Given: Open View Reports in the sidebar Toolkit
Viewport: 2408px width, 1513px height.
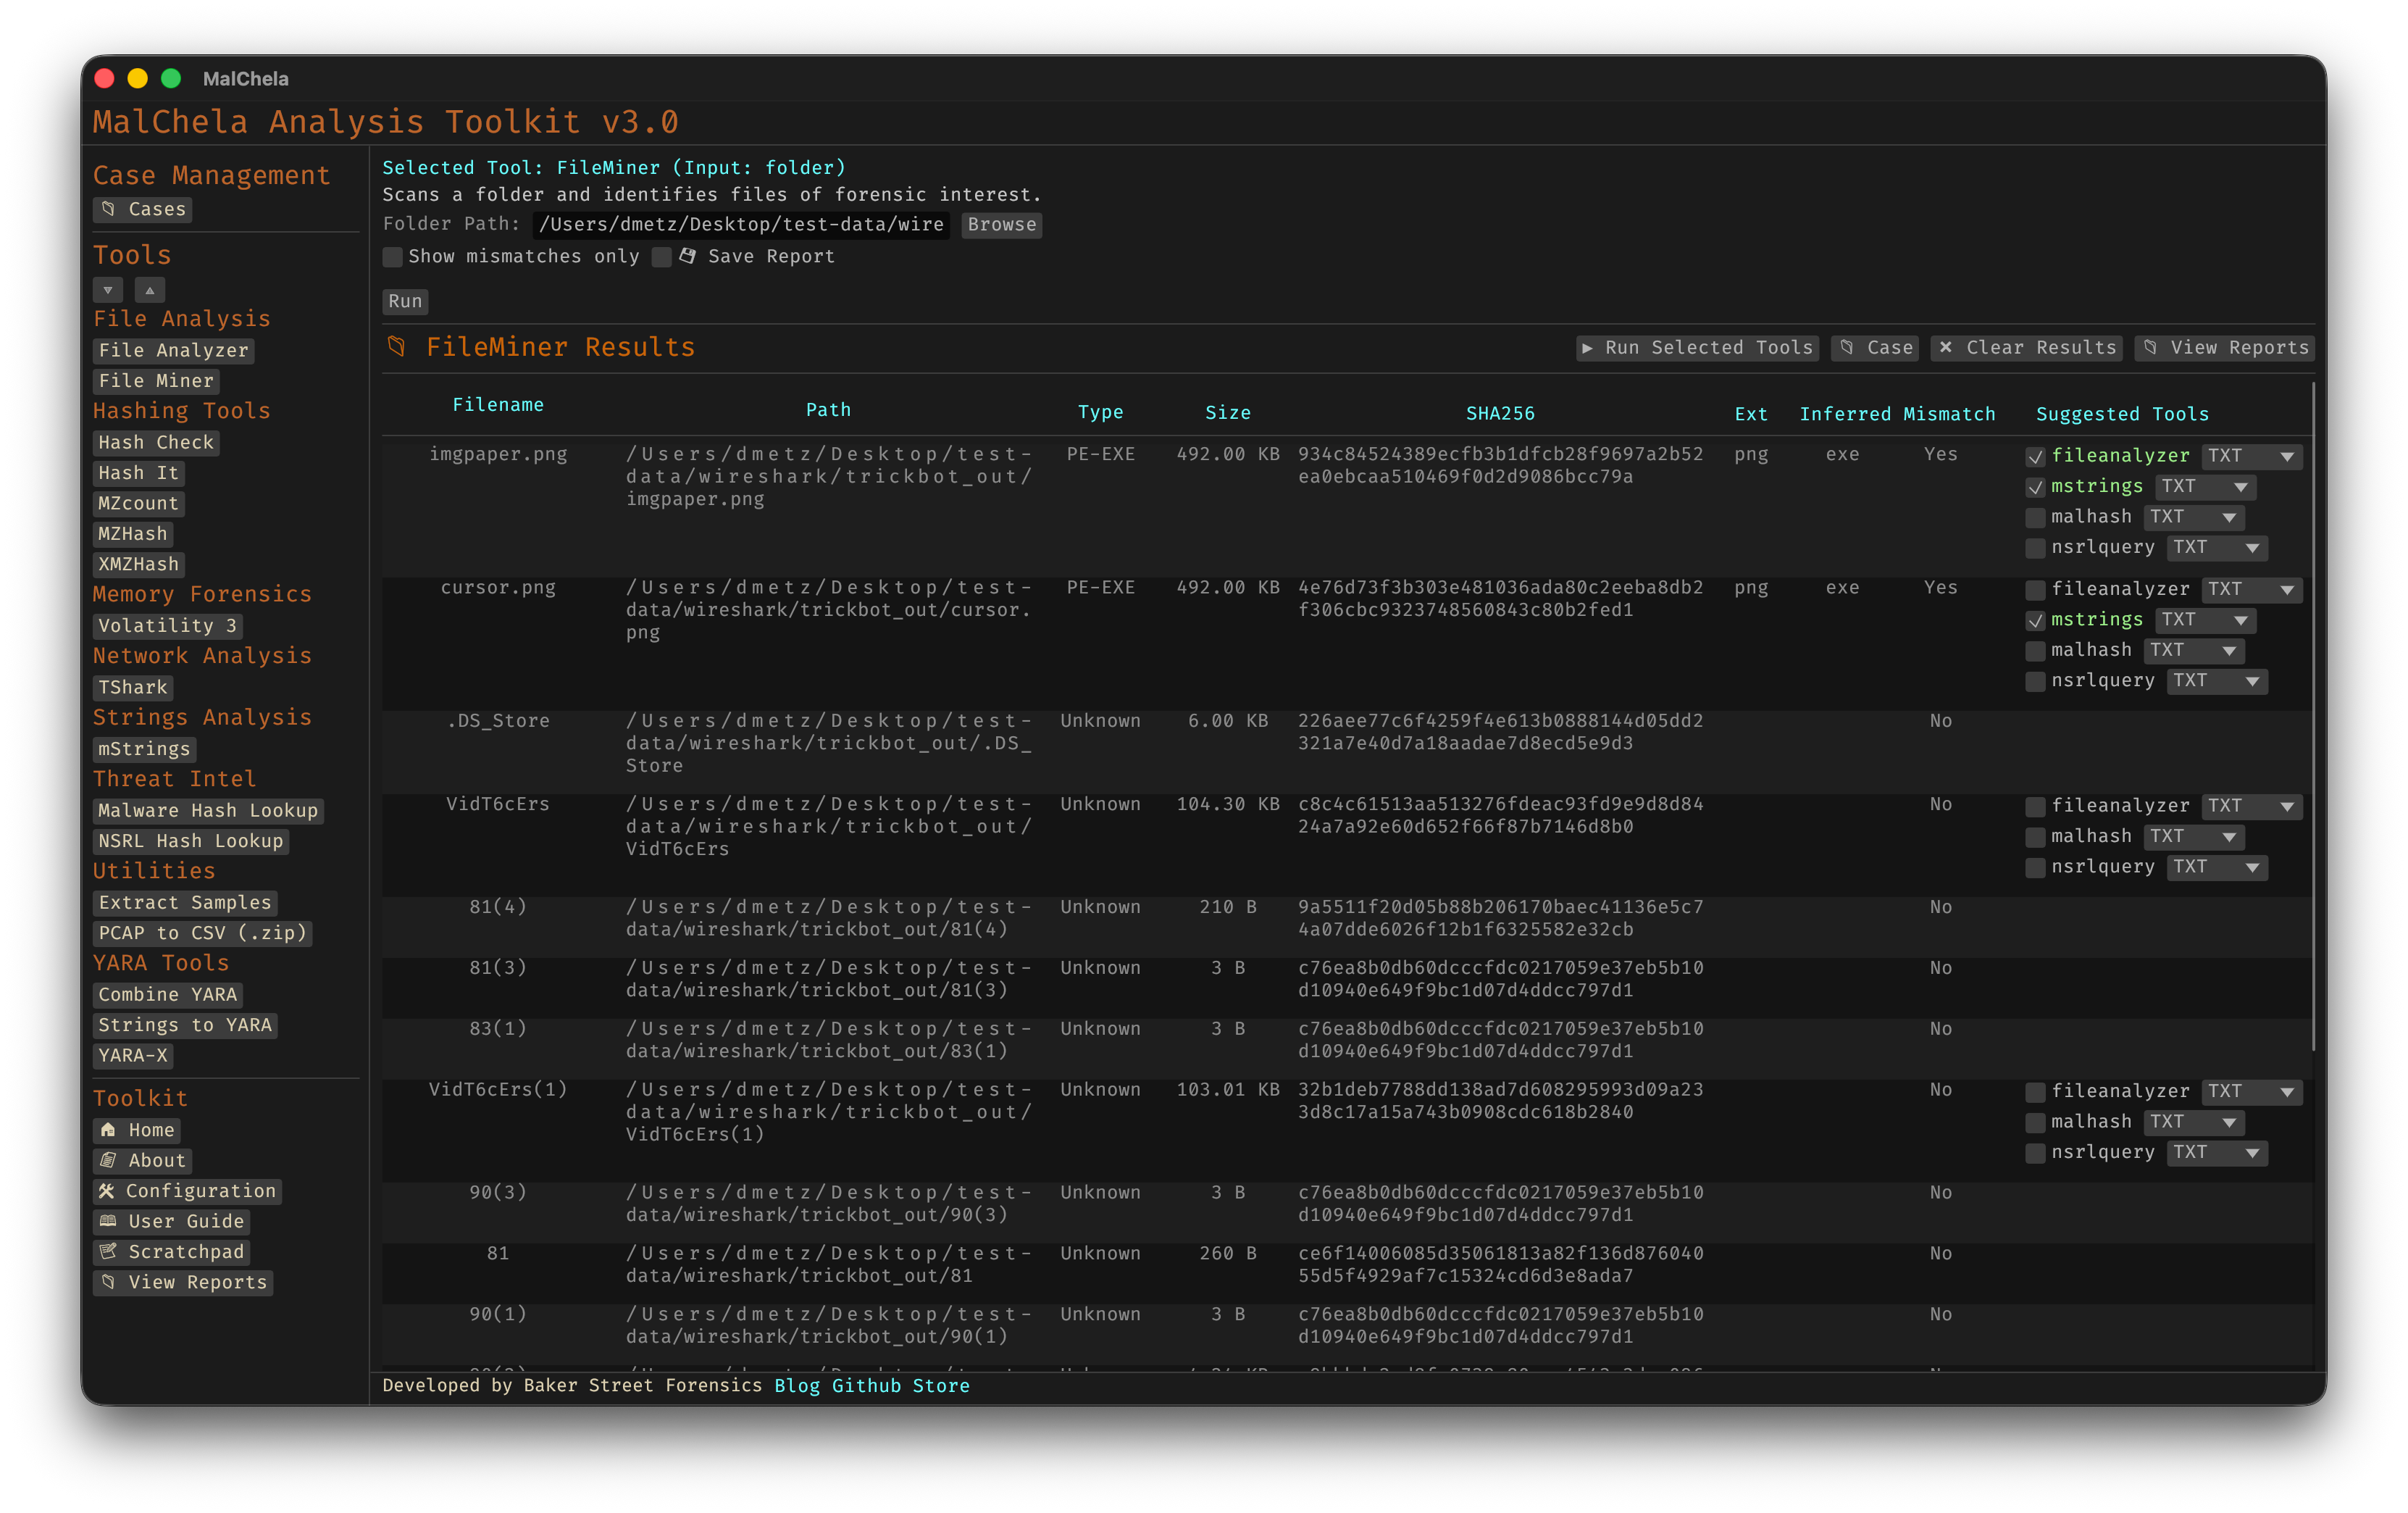Looking at the screenshot, I should (183, 1282).
